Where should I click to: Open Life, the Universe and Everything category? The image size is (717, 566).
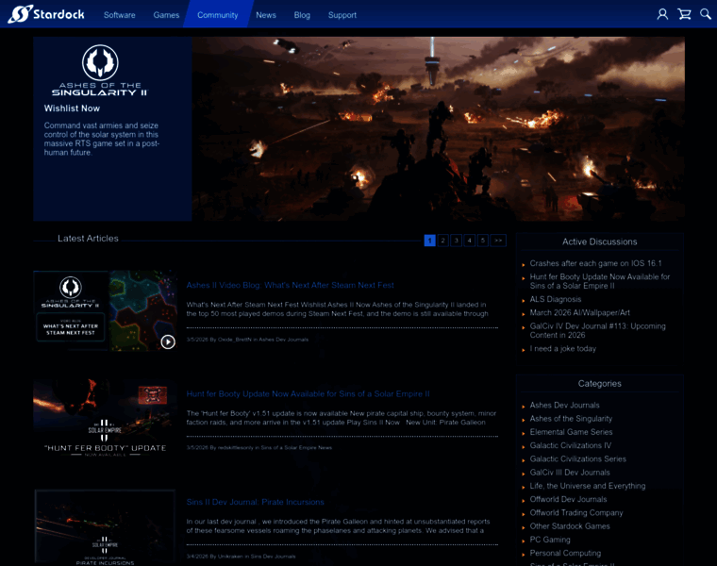pyautogui.click(x=587, y=486)
